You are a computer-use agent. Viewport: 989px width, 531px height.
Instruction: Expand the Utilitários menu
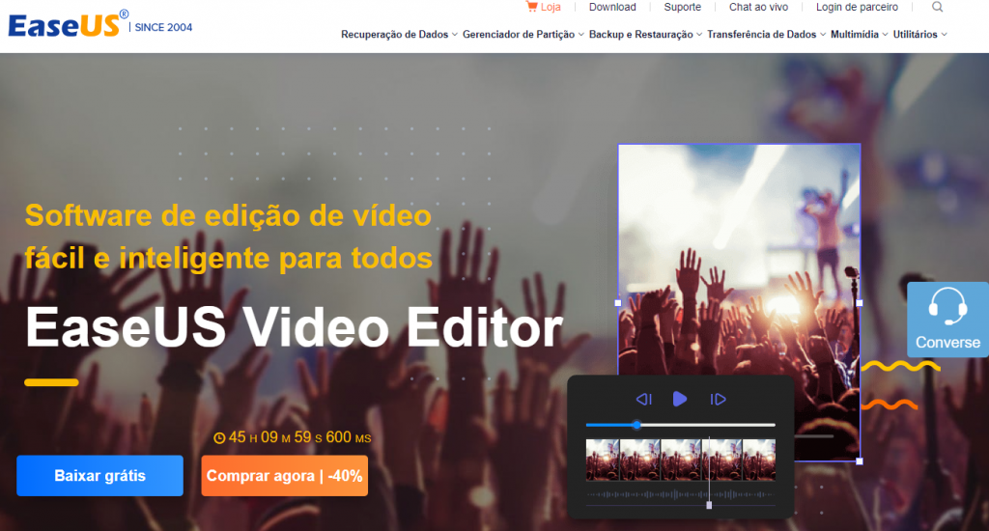coord(919,34)
